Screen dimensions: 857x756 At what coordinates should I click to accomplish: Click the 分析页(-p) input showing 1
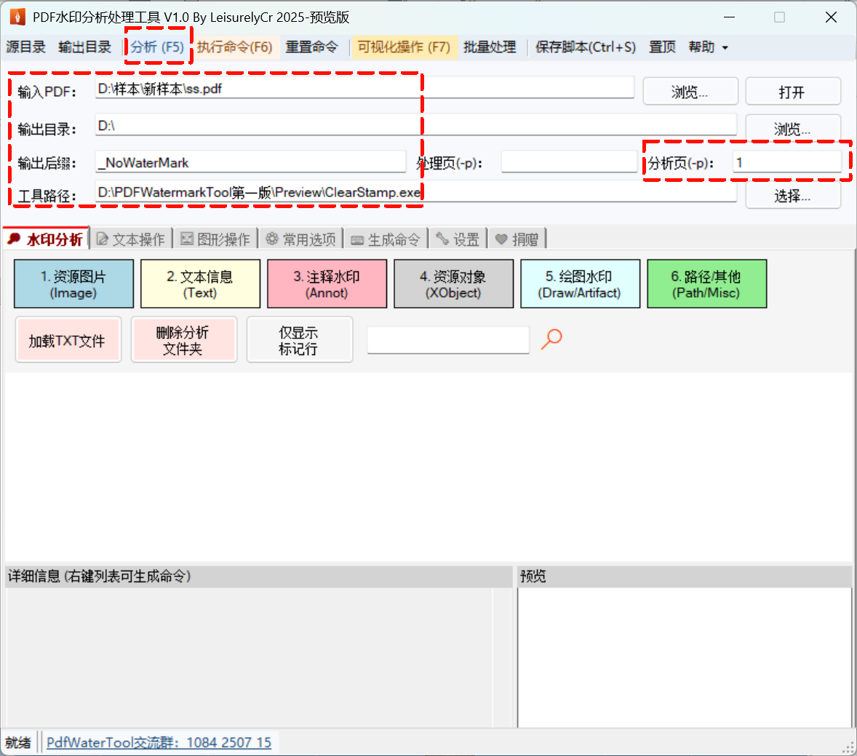click(786, 162)
